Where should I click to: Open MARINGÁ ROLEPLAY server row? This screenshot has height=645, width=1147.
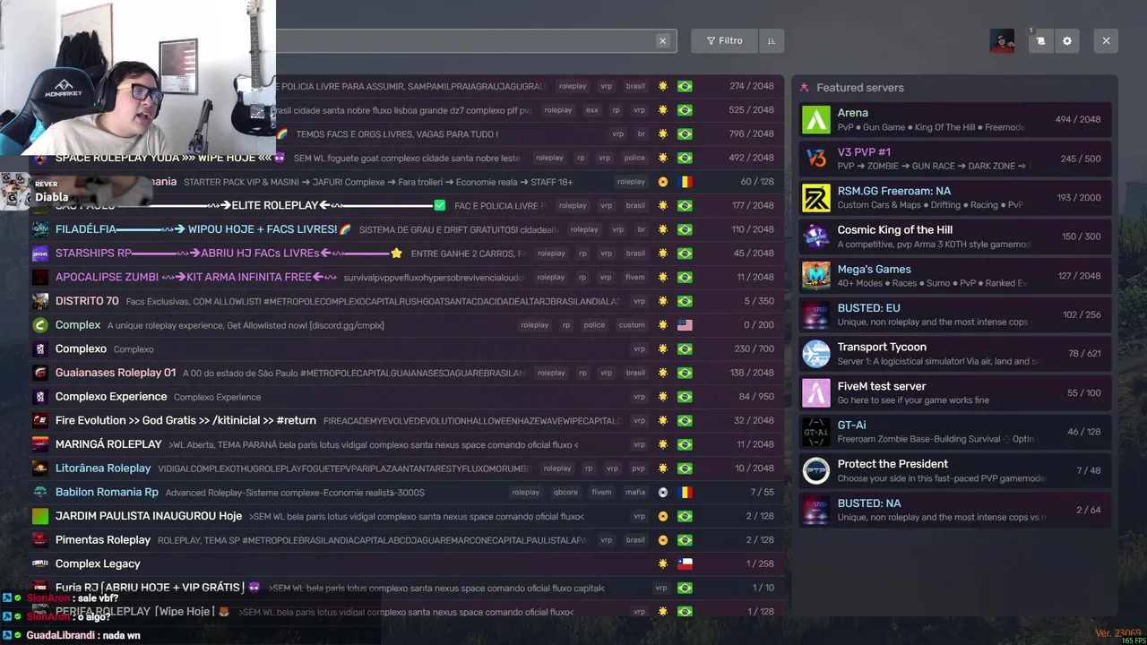click(x=406, y=444)
